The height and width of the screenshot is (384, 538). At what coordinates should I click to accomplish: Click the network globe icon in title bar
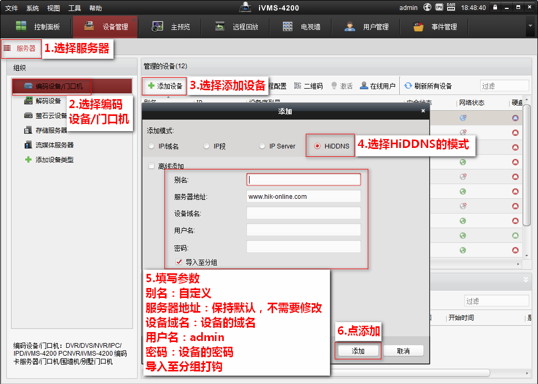[x=427, y=7]
